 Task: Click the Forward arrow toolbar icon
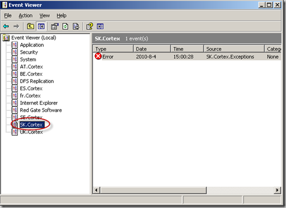click(16, 26)
